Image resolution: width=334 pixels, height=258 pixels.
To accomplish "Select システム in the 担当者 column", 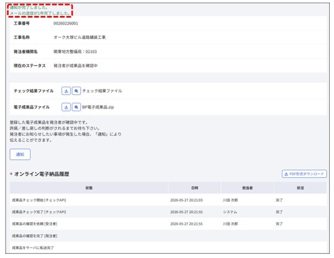I will coord(230,212).
